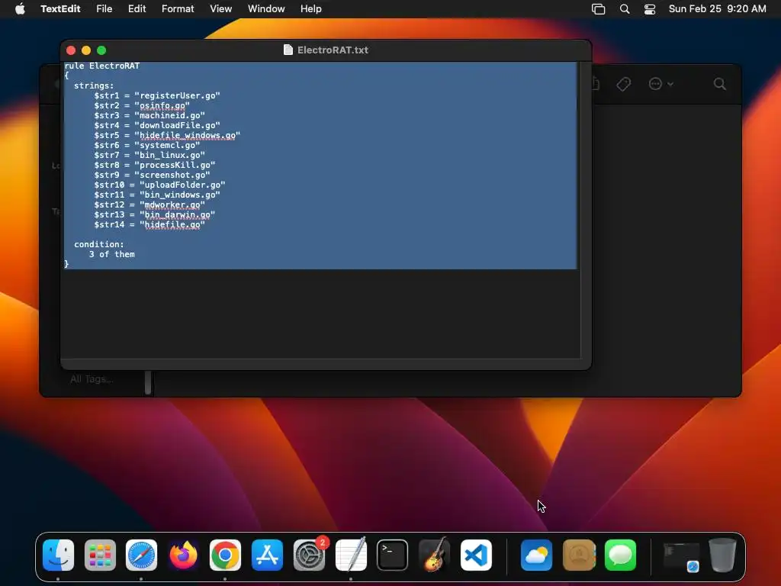Open the Edit menu
The image size is (781, 586).
pos(137,9)
